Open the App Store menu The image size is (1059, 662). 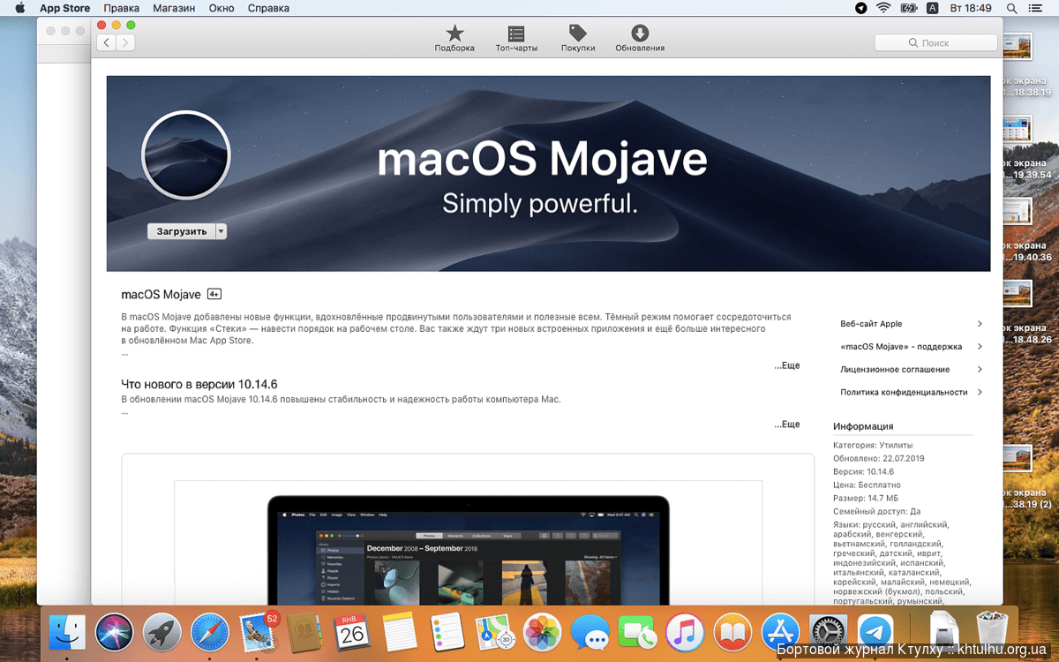(x=64, y=8)
